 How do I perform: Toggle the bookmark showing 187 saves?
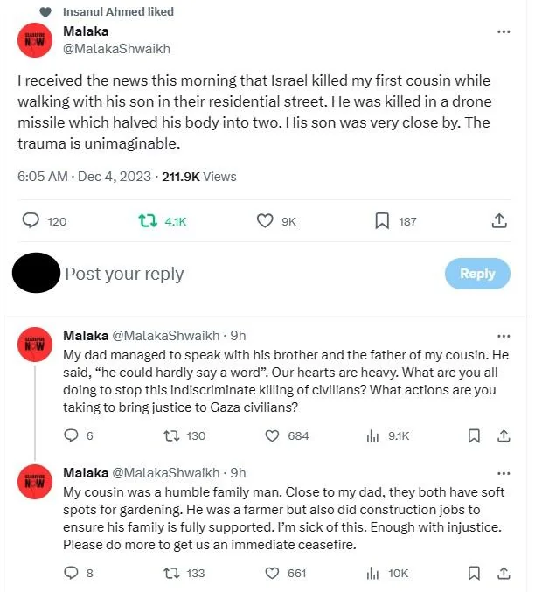pyautogui.click(x=382, y=221)
